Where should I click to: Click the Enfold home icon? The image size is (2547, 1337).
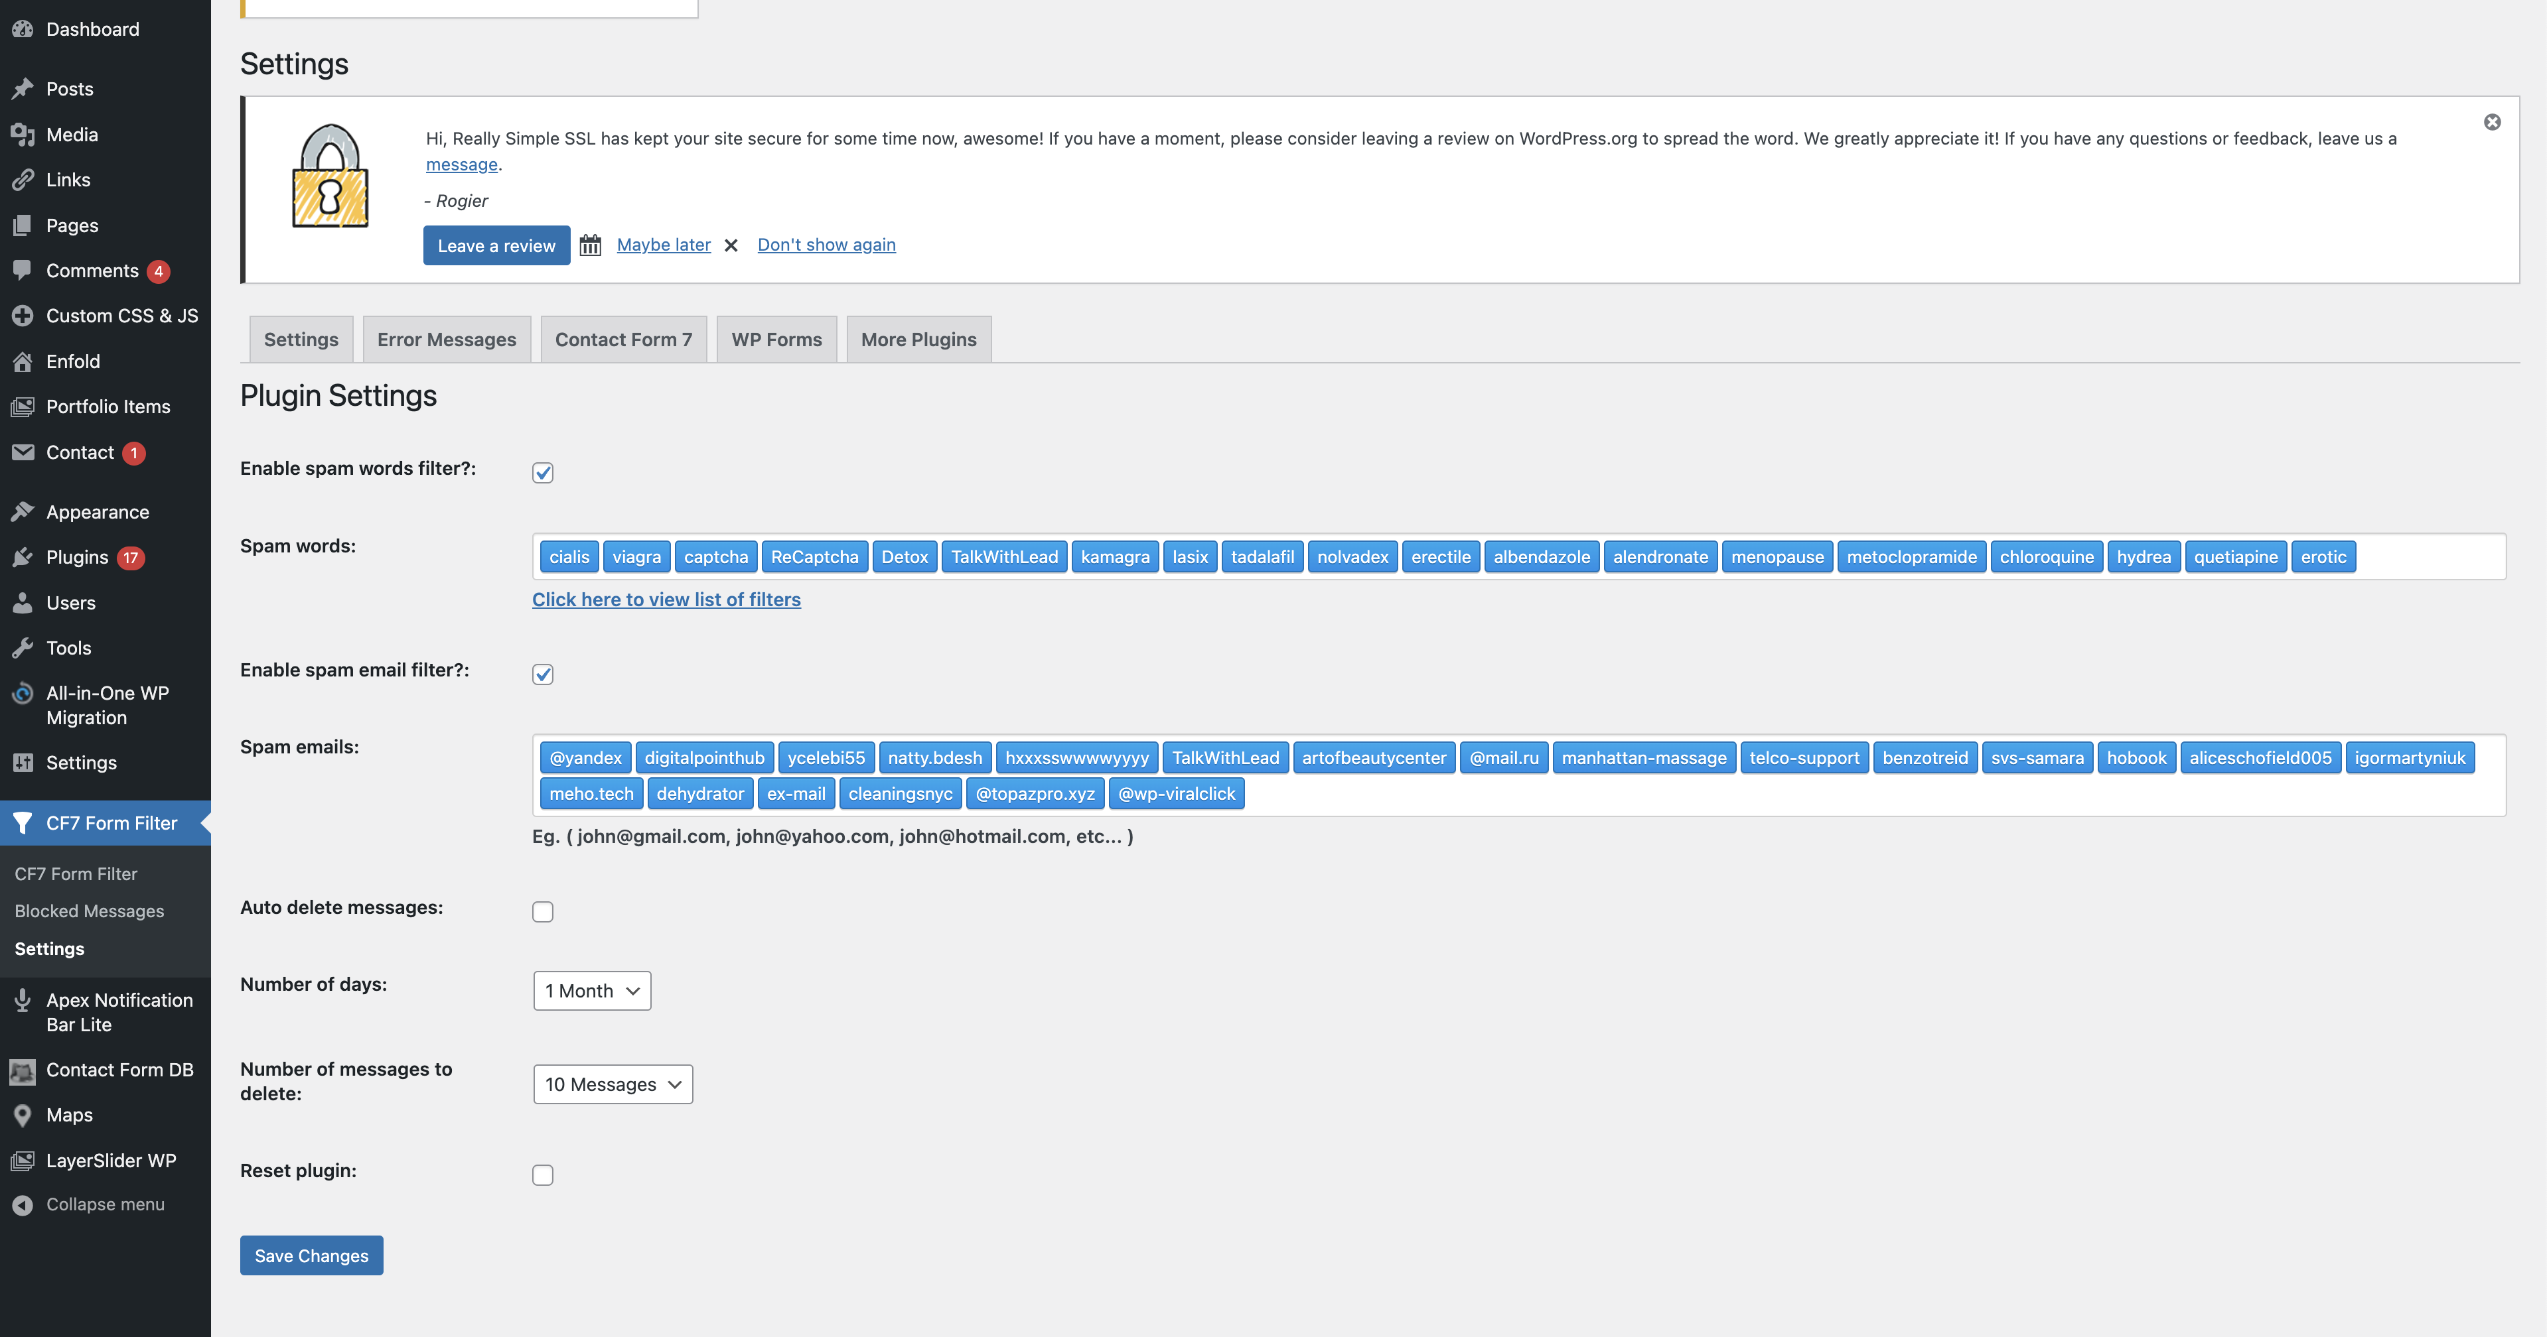(x=23, y=361)
